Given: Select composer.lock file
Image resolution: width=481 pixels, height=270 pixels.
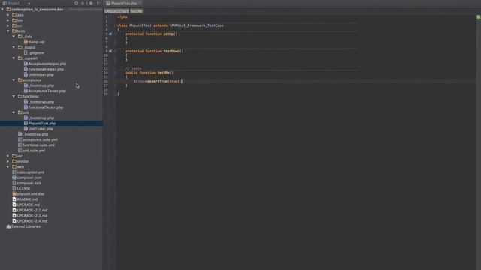Looking at the screenshot, I should 29,183.
